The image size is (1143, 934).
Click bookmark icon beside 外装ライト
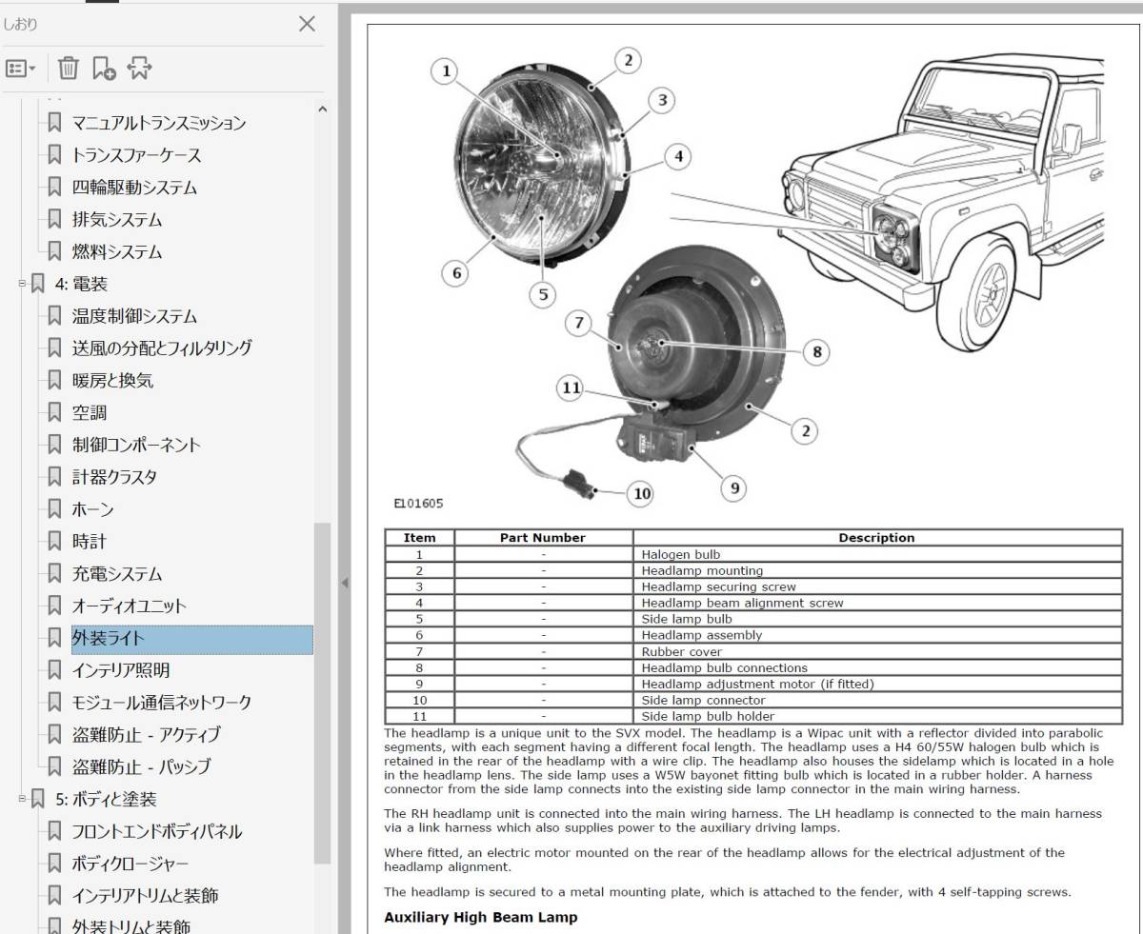[x=55, y=639]
